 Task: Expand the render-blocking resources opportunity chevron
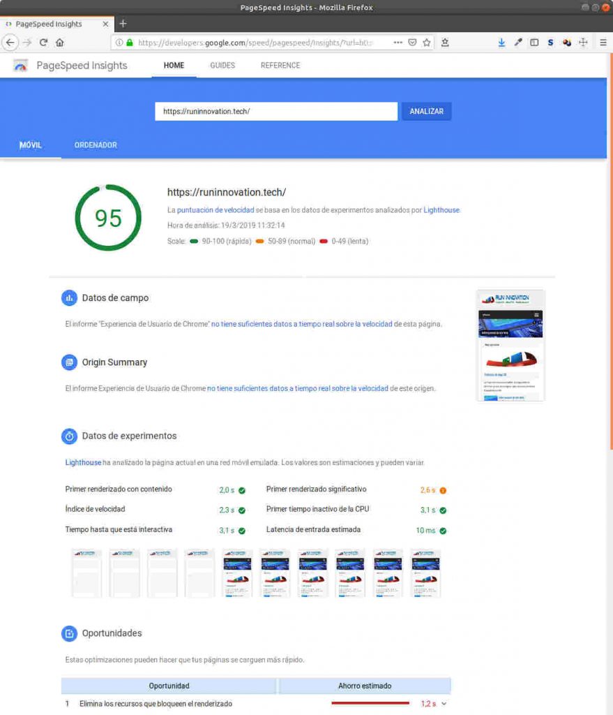(444, 704)
